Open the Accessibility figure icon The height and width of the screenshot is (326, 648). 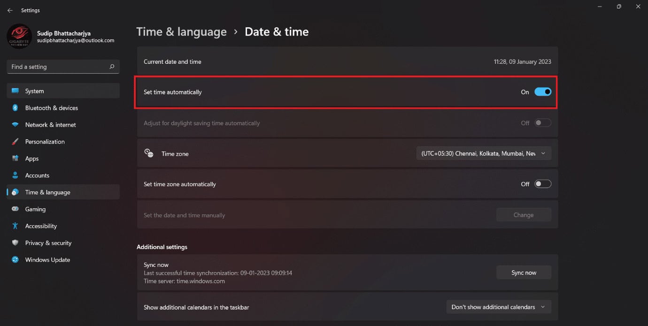click(15, 226)
